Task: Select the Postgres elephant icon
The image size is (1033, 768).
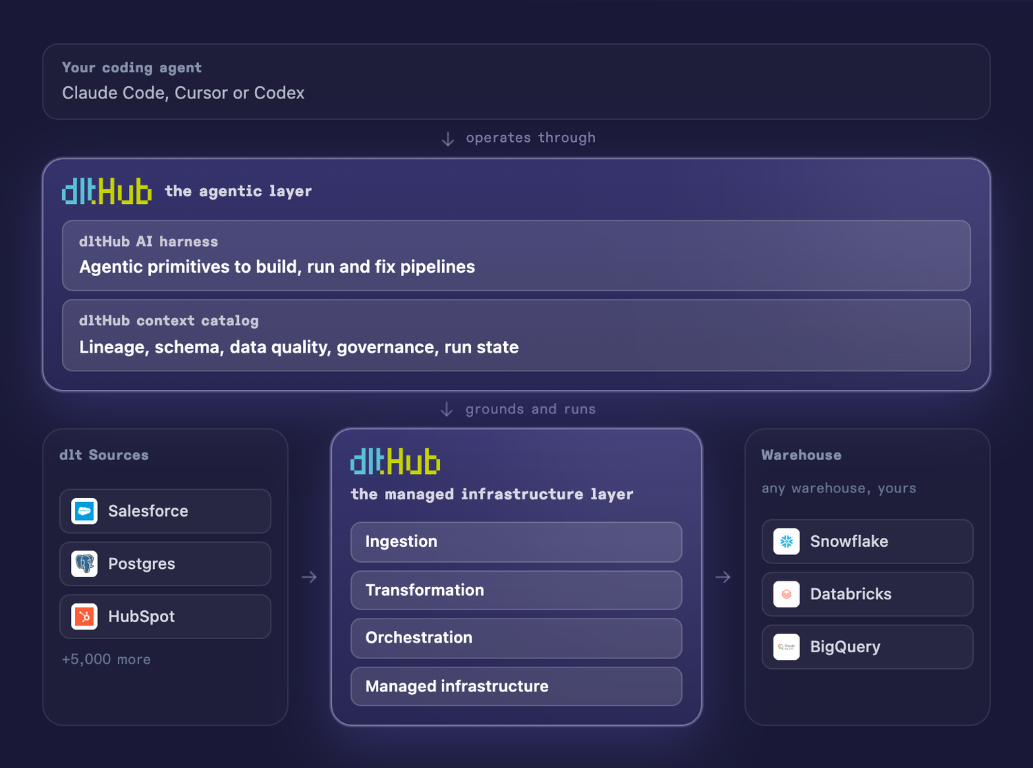Action: point(85,564)
